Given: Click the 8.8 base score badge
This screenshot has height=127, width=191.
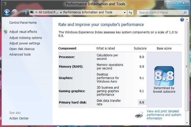Looking at the screenshot, I should 164,76.
